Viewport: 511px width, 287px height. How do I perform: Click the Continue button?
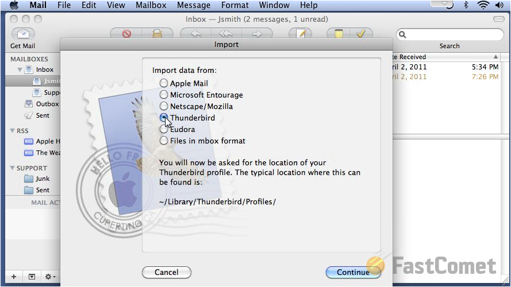pos(354,272)
